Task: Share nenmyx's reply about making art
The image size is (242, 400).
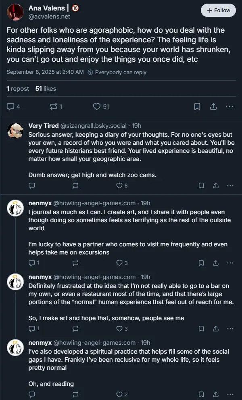Action: pyautogui.click(x=216, y=329)
